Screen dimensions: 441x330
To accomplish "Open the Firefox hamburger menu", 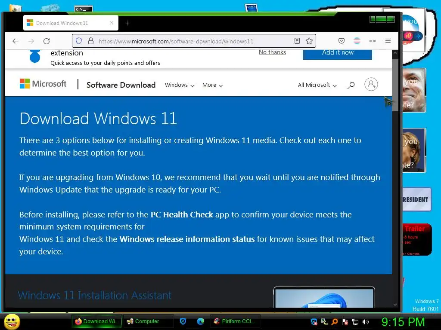I will pos(388,41).
